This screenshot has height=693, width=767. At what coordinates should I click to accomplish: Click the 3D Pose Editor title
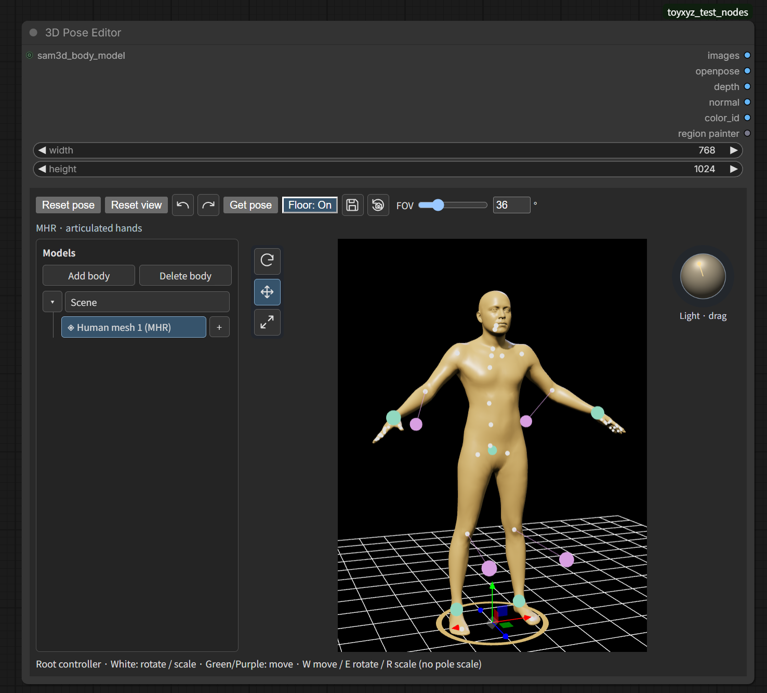click(x=83, y=32)
